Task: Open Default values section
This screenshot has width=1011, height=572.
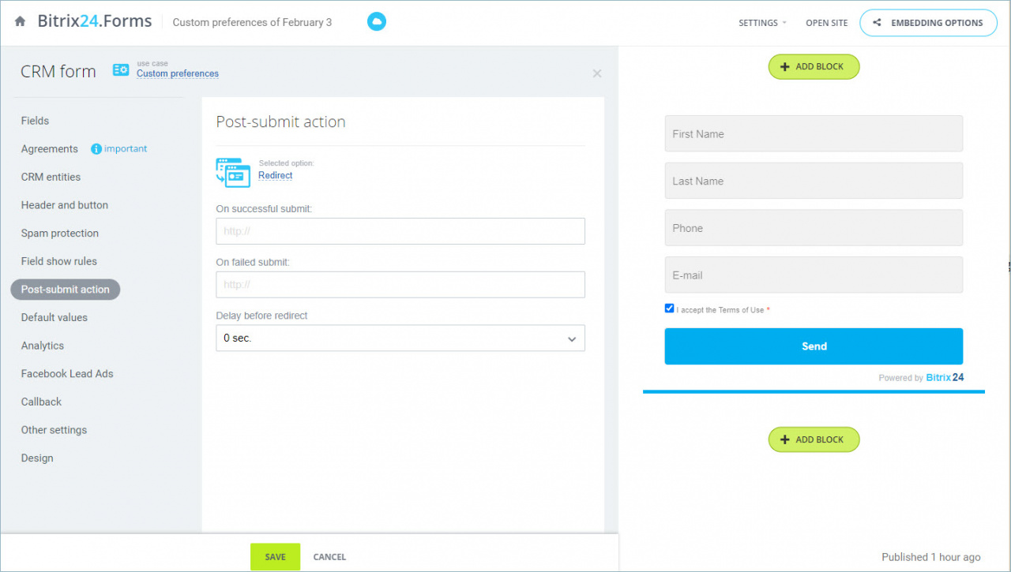Action: click(54, 317)
